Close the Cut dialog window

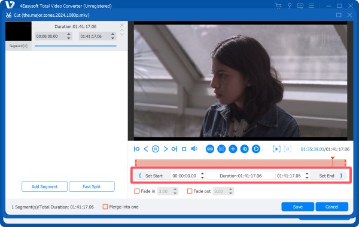click(x=349, y=15)
